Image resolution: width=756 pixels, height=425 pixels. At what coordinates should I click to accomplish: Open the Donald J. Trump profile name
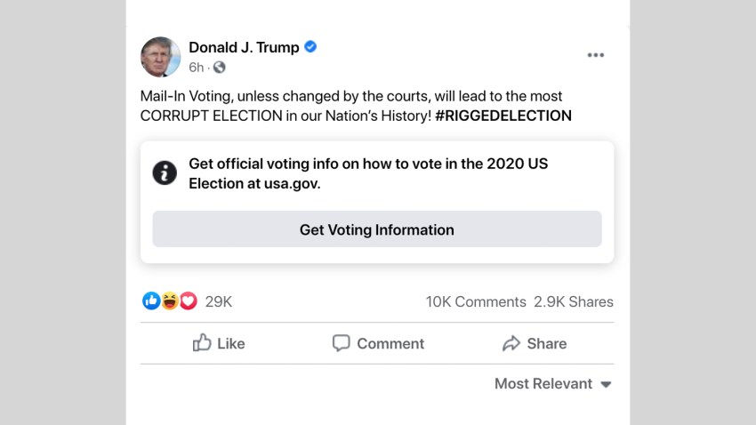[244, 47]
